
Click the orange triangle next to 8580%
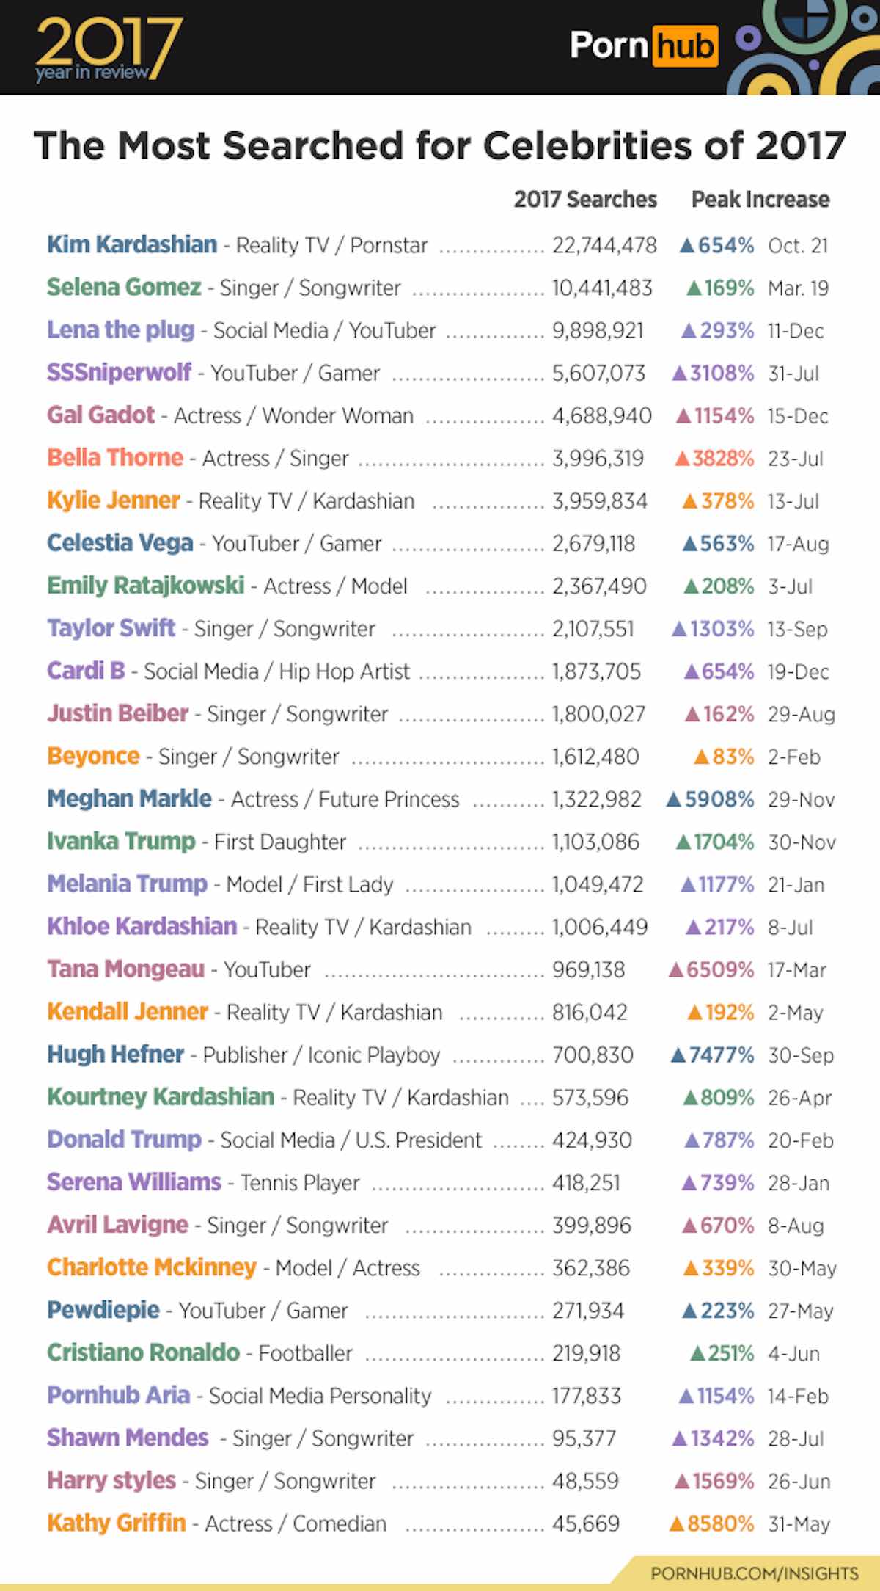click(x=677, y=1524)
